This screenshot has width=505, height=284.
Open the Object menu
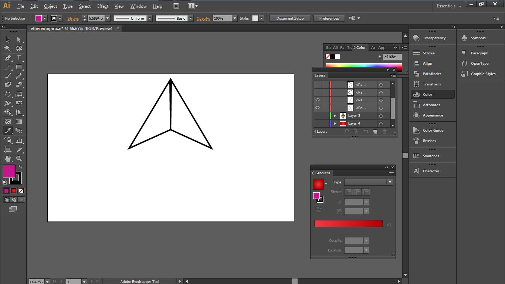tap(50, 6)
